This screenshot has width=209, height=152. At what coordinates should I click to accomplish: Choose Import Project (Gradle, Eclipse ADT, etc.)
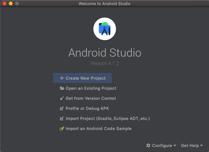(x=105, y=118)
